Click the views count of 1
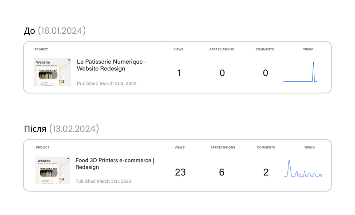Screen dimensions: 355x215 pyautogui.click(x=179, y=73)
